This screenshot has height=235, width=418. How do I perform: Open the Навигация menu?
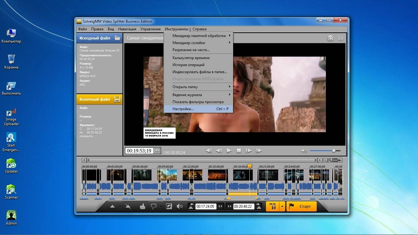[127, 29]
